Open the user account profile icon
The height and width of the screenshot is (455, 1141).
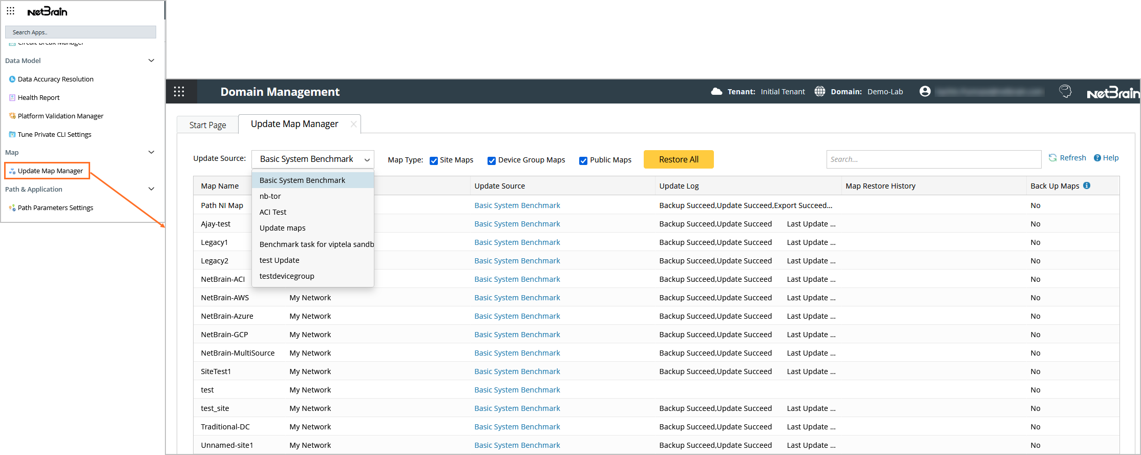[x=924, y=91]
